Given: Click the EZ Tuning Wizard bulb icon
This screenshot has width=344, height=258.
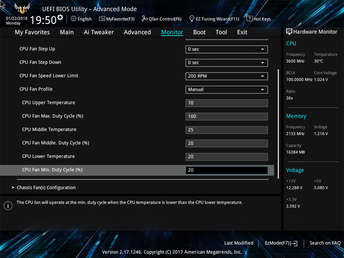Looking at the screenshot, I should (x=192, y=19).
